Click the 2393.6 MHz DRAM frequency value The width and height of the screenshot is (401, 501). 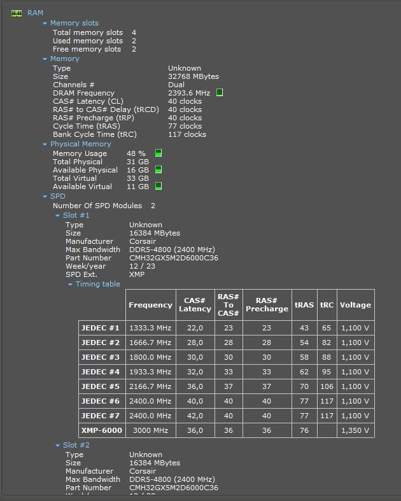coord(189,94)
